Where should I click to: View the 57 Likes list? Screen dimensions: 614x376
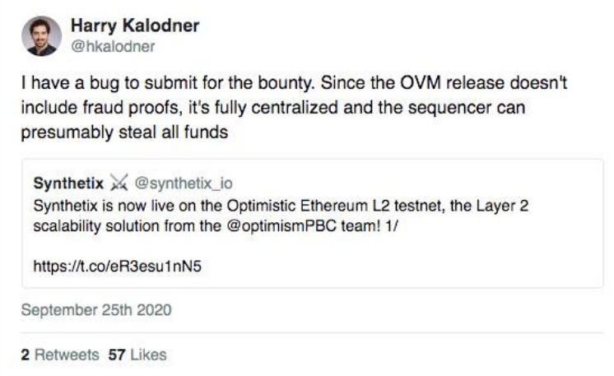coord(137,355)
